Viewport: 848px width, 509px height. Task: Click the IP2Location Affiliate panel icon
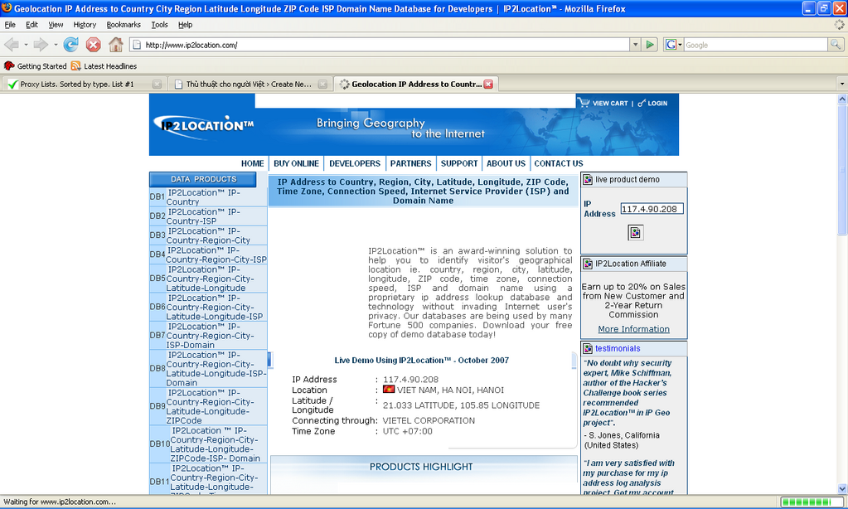coord(588,264)
